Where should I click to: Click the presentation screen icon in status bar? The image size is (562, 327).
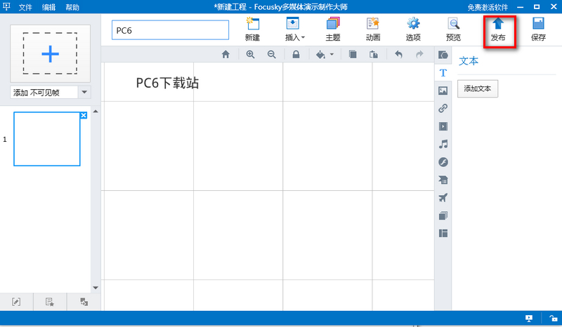[529, 318]
